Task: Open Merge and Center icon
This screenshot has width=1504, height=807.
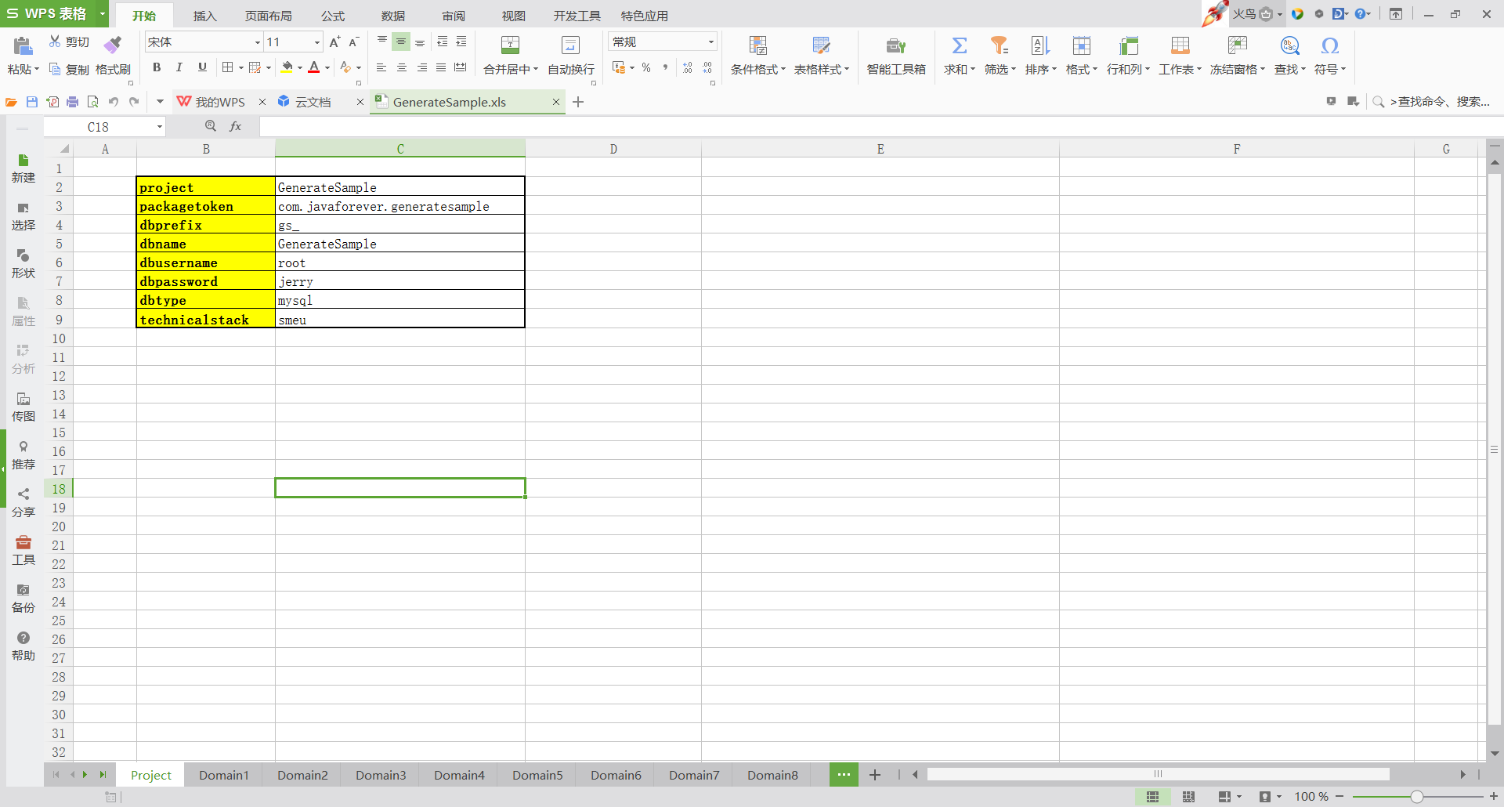Action: [x=510, y=45]
